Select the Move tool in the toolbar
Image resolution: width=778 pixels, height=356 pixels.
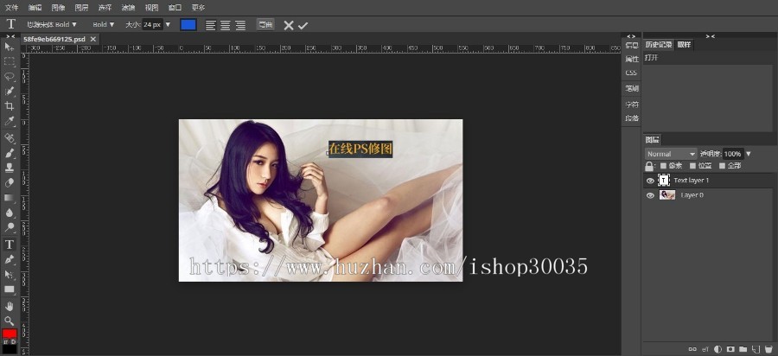(10, 47)
